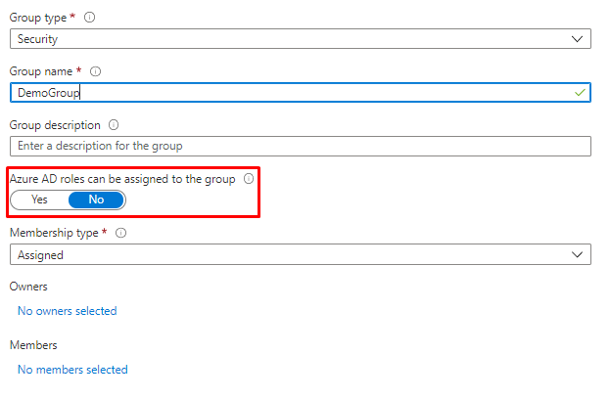The image size is (610, 399).
Task: Click the Owners section heading
Action: (x=28, y=287)
